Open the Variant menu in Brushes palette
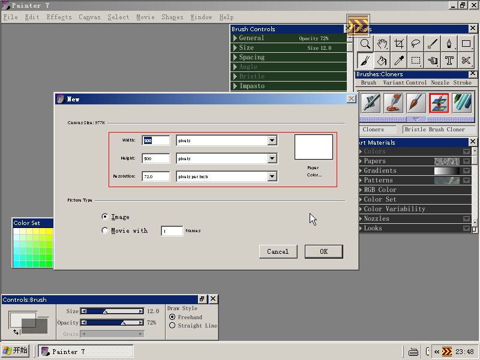Screen dimensions: 480x360 394,83
